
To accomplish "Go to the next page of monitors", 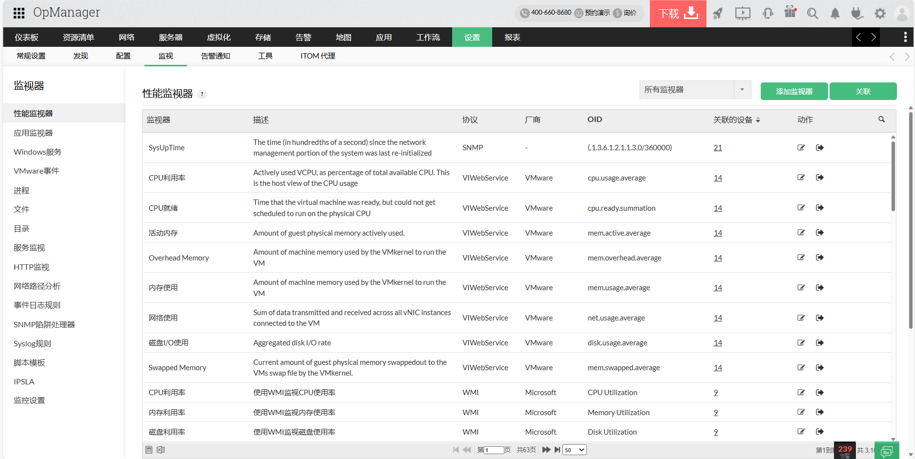I will pos(546,450).
